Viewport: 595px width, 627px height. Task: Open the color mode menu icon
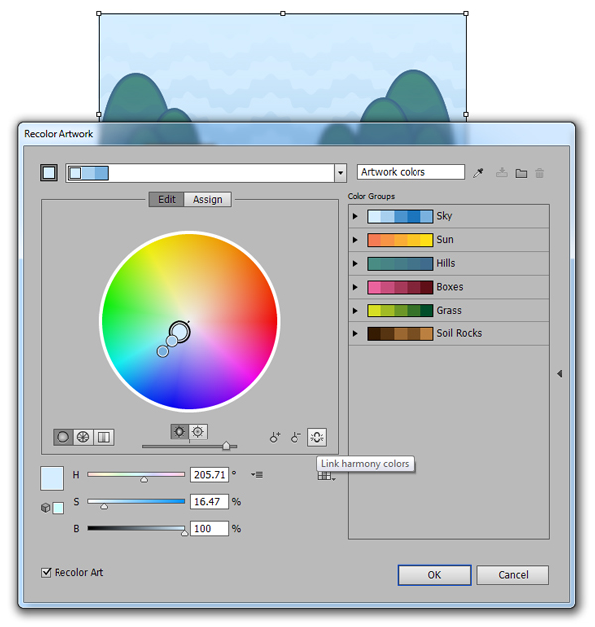257,475
